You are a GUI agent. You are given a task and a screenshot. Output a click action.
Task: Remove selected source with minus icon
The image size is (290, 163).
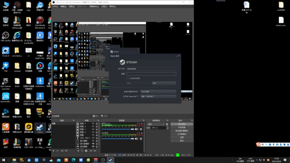[82, 151]
